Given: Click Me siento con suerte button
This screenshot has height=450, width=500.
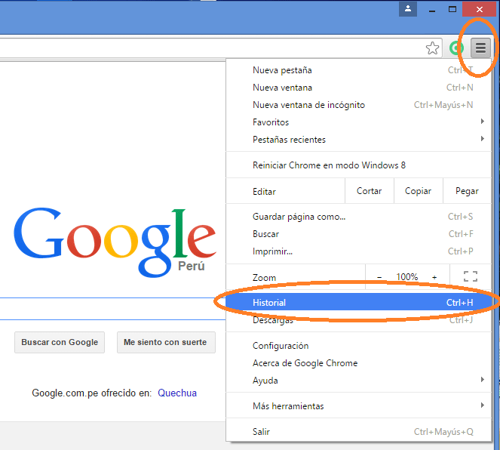Looking at the screenshot, I should tap(166, 343).
